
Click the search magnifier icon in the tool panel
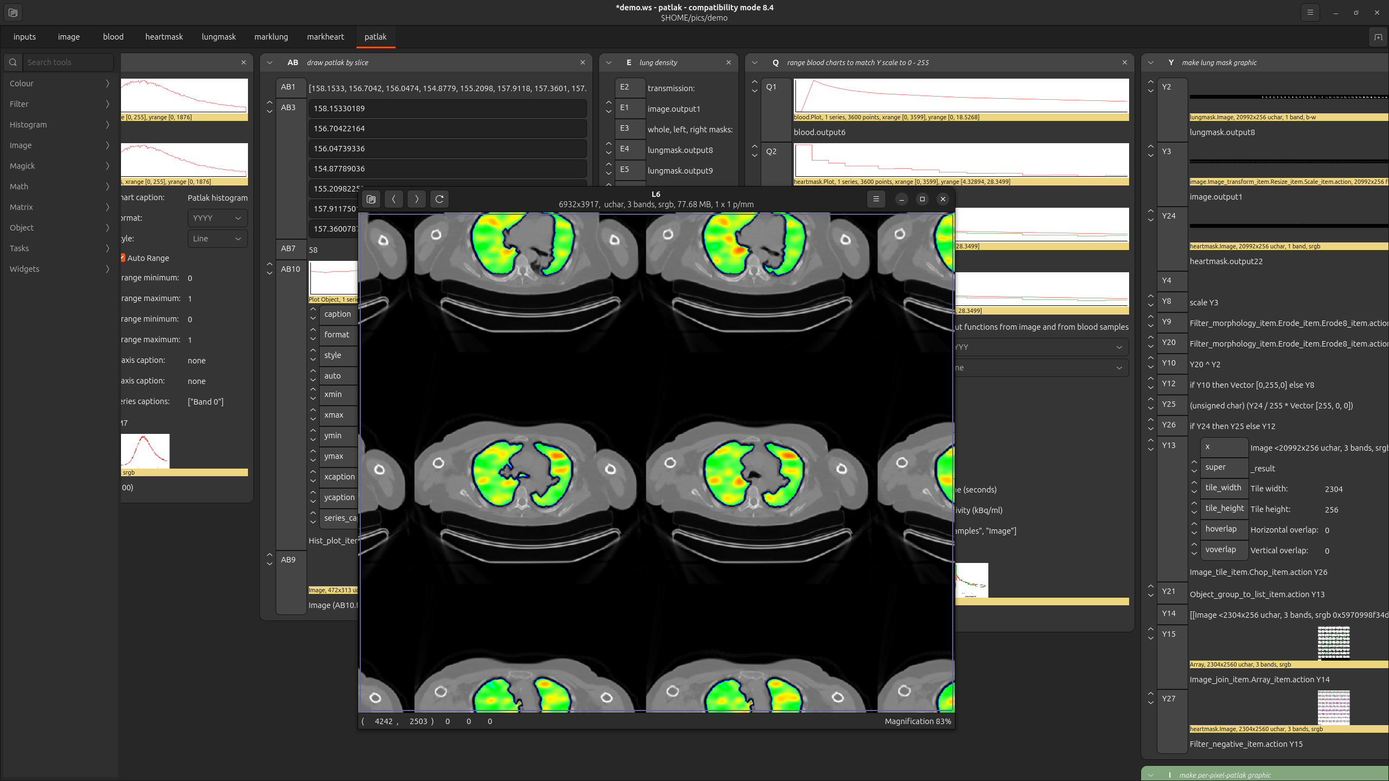click(13, 62)
